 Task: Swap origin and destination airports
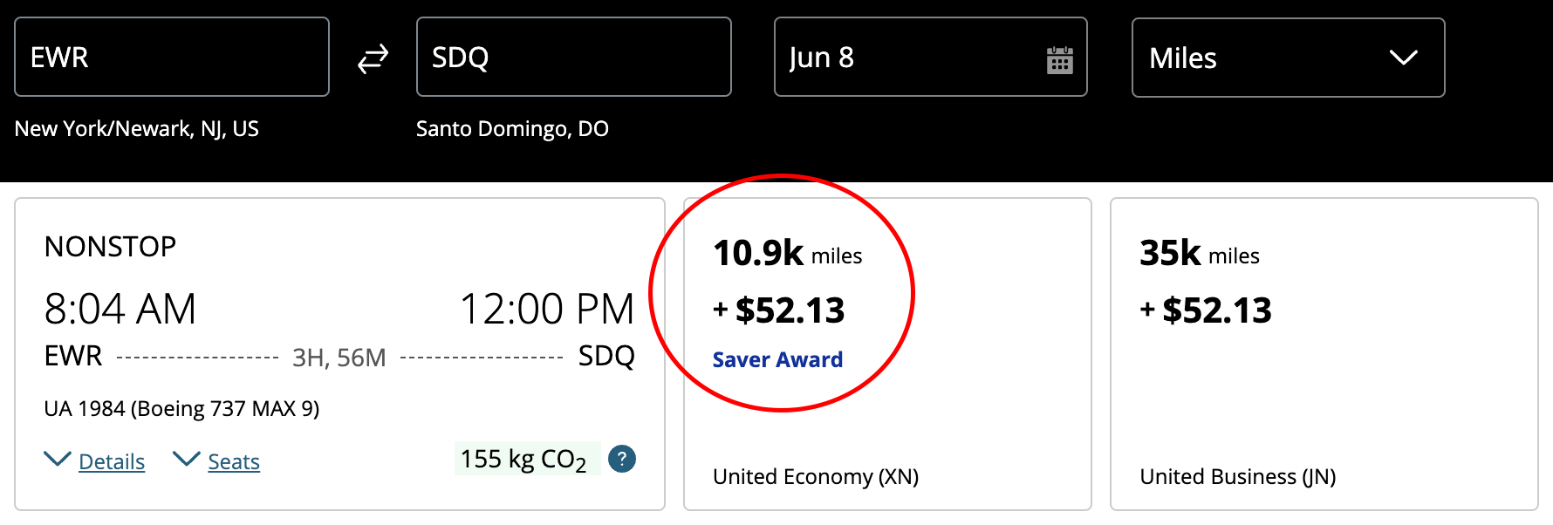coord(373,58)
